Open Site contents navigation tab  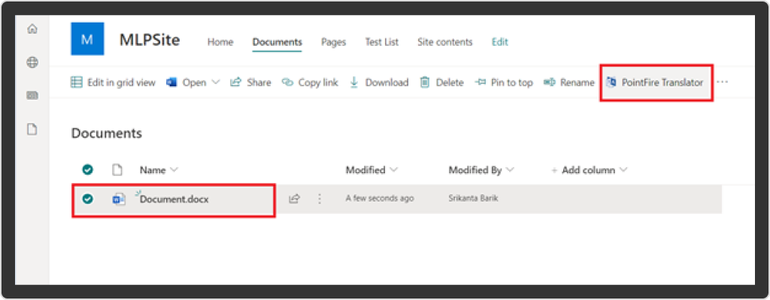[445, 42]
